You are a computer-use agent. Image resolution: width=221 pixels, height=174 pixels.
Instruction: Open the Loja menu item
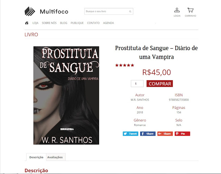pos(35,23)
